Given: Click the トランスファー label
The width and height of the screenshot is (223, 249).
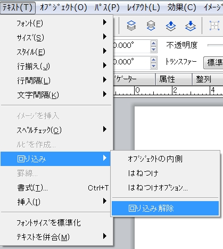Looking at the screenshot, I should pyautogui.click(x=181, y=62).
